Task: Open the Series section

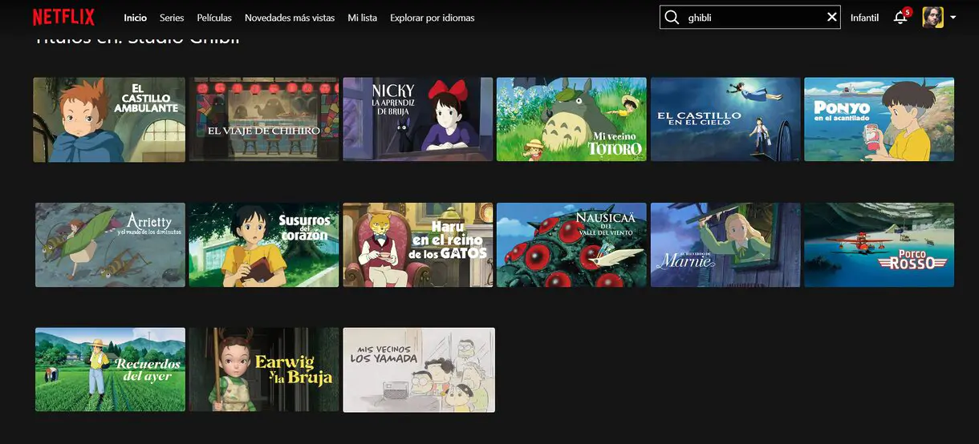Action: click(x=172, y=18)
